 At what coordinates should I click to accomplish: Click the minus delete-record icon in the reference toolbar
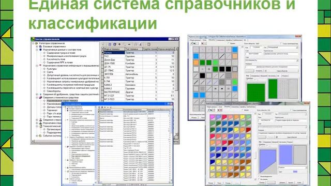coord(129,44)
